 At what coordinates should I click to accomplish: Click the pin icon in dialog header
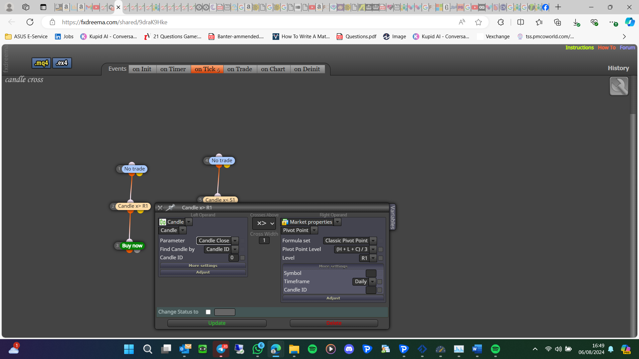(x=170, y=208)
